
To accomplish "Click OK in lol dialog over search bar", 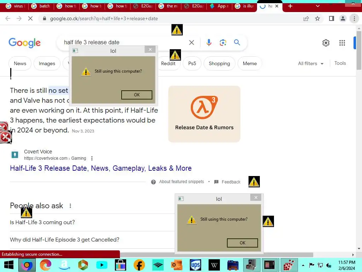I will pyautogui.click(x=137, y=95).
